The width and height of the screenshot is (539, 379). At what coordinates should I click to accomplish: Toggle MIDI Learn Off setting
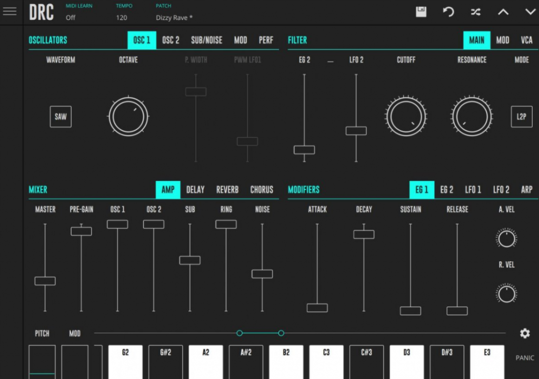click(x=71, y=17)
